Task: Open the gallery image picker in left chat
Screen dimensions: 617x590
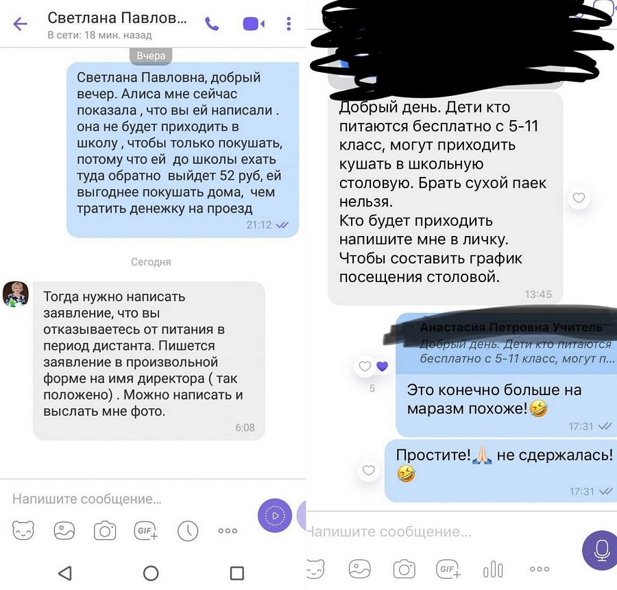Action: coord(64,530)
